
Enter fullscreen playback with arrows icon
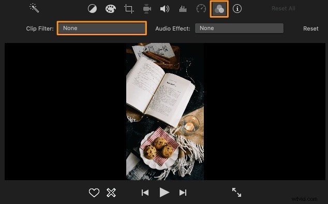[236, 192]
